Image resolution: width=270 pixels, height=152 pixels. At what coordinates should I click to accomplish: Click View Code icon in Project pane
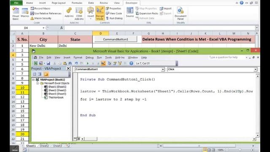[35, 74]
